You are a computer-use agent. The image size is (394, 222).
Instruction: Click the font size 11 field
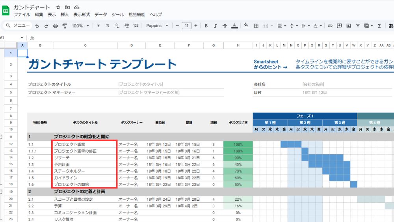click(x=186, y=26)
